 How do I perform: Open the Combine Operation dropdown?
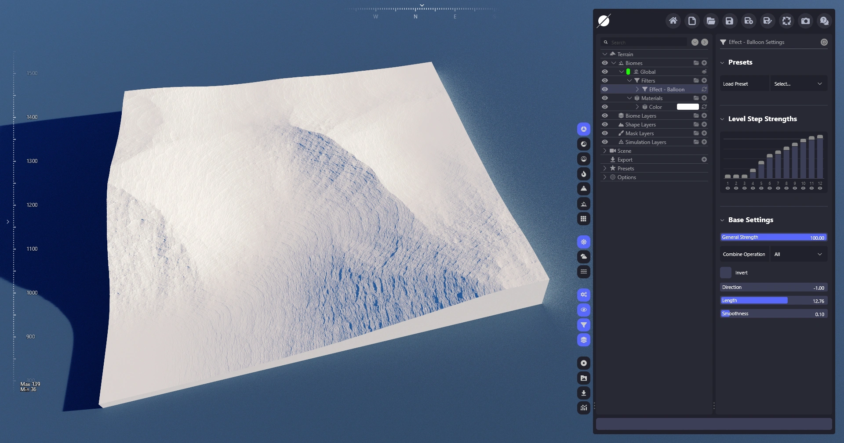click(x=798, y=254)
